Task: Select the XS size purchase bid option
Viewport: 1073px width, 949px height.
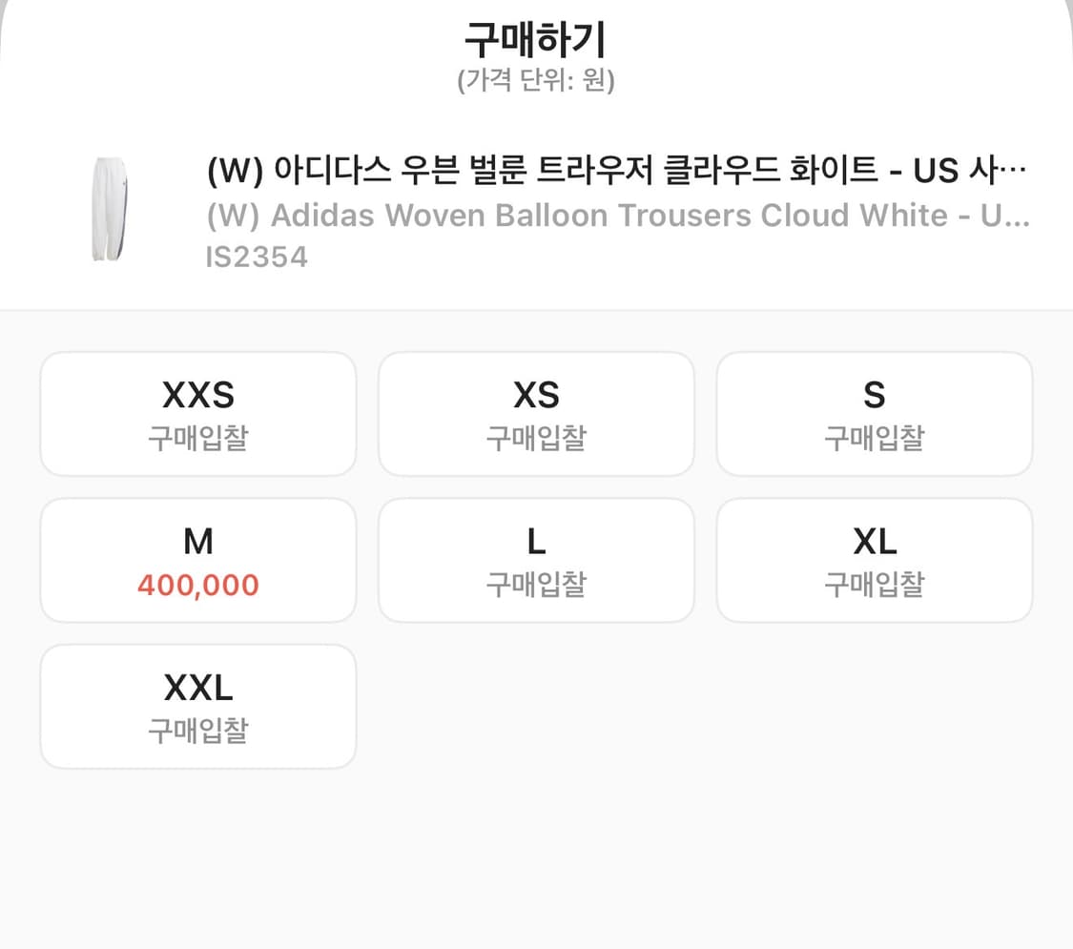Action: pyautogui.click(x=536, y=413)
